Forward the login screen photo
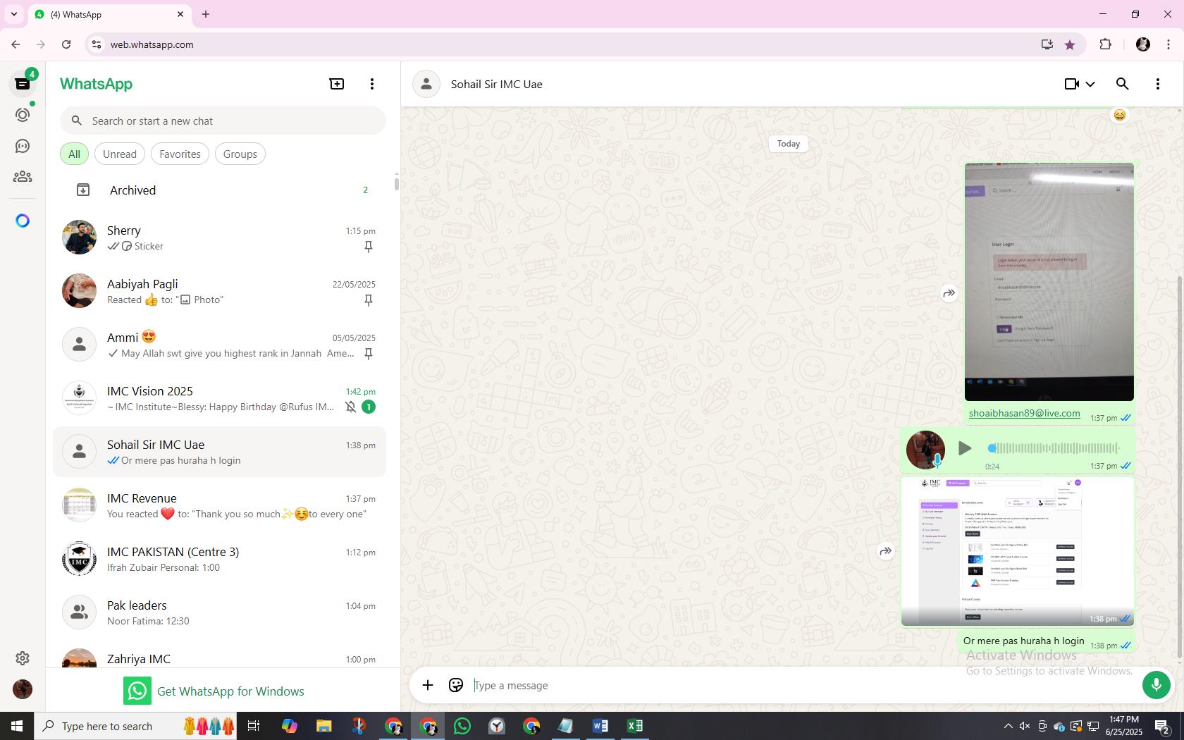1184x740 pixels. pos(949,293)
